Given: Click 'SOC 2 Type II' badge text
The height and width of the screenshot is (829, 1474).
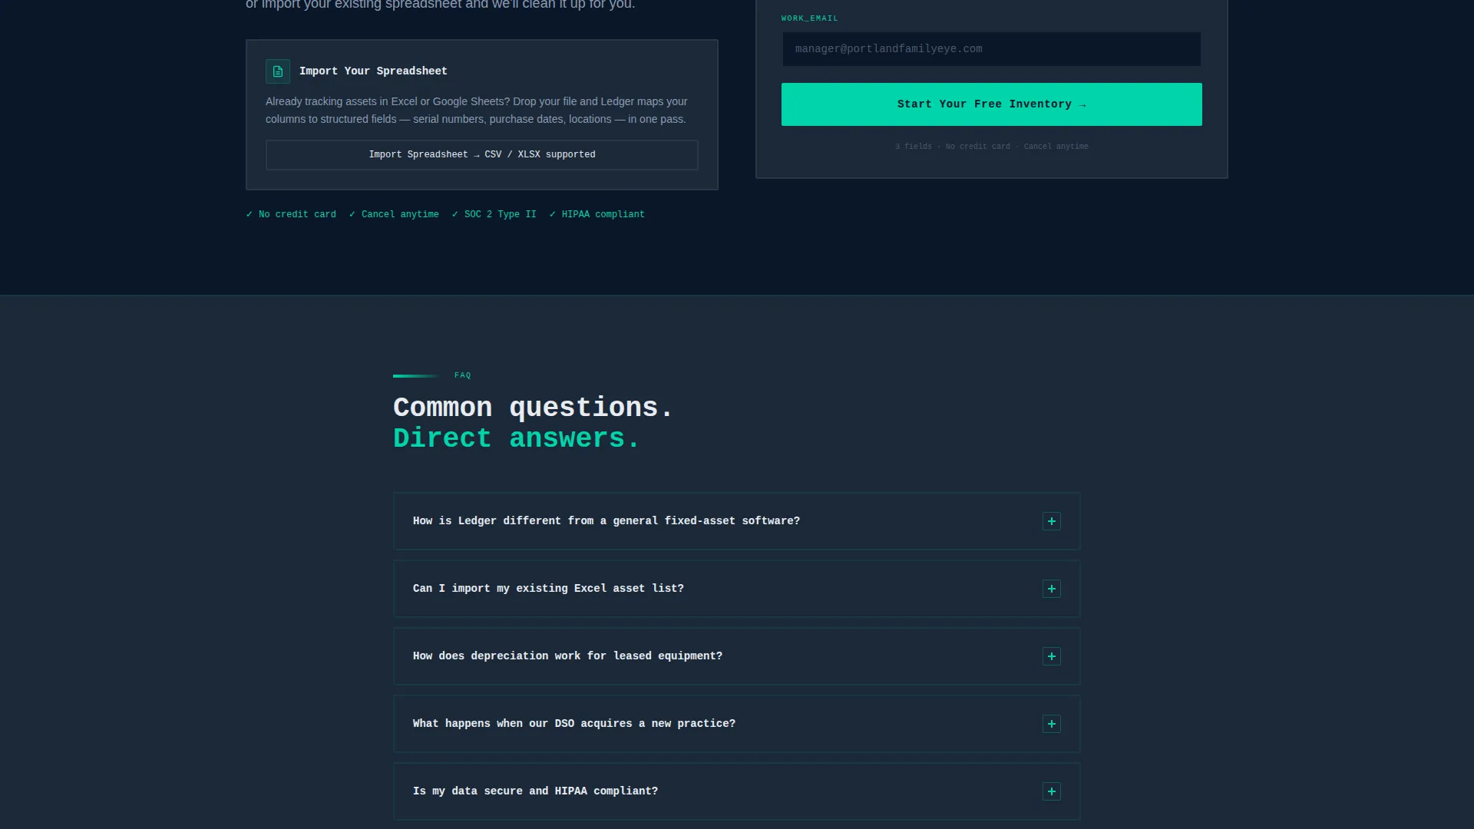Looking at the screenshot, I should pos(494,215).
